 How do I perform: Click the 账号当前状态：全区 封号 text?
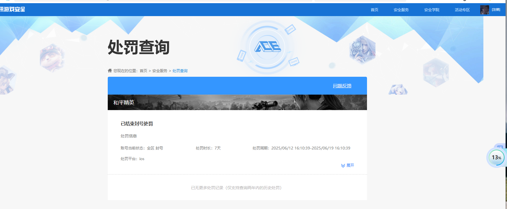[x=142, y=148]
